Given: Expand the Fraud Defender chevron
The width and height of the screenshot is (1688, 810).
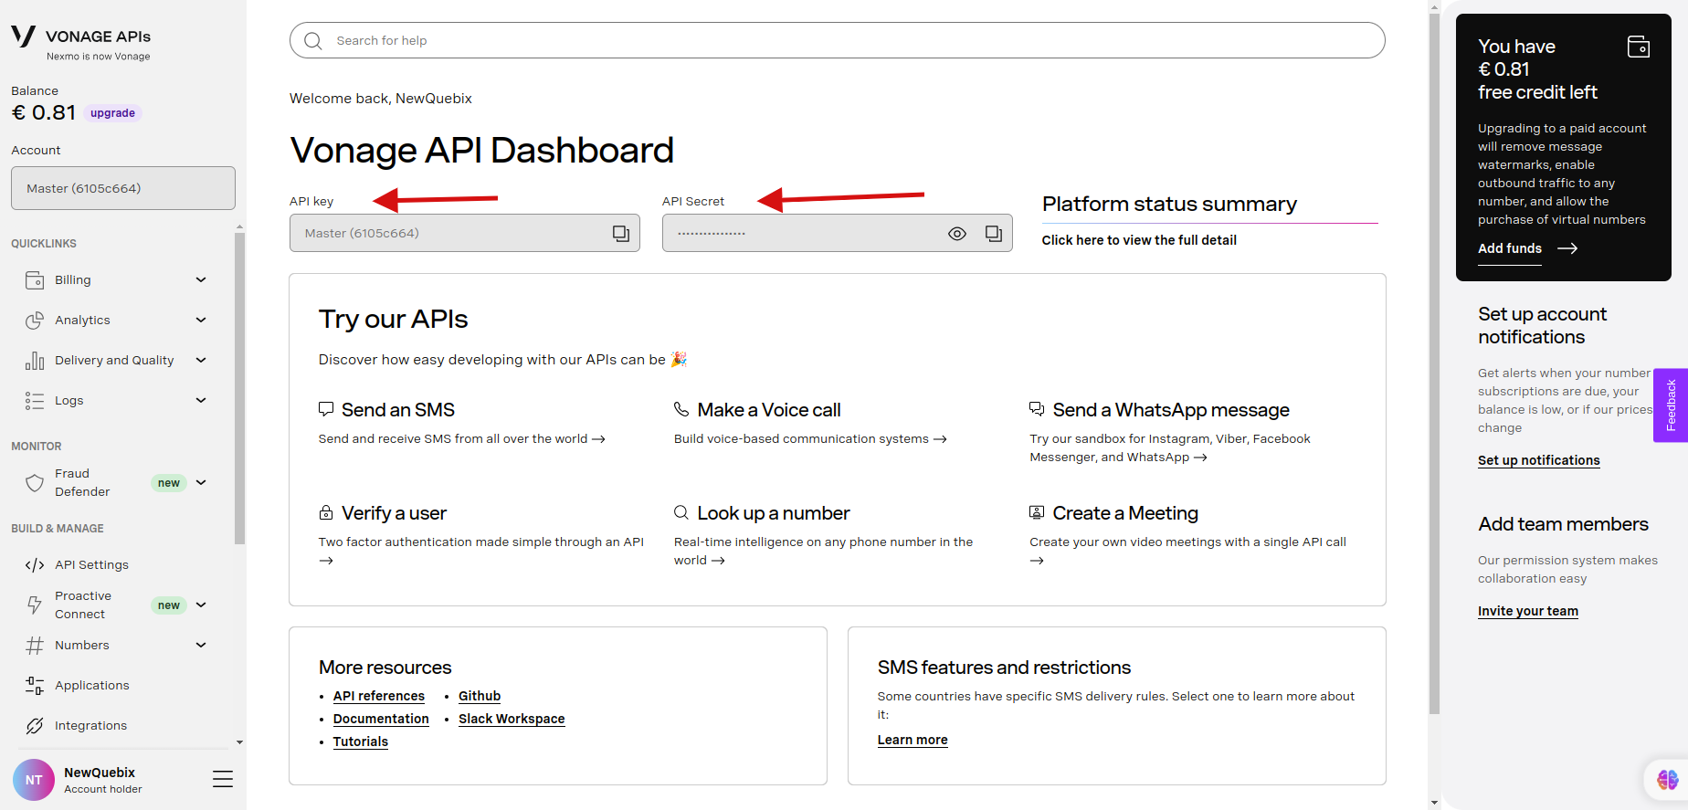Looking at the screenshot, I should pyautogui.click(x=201, y=483).
